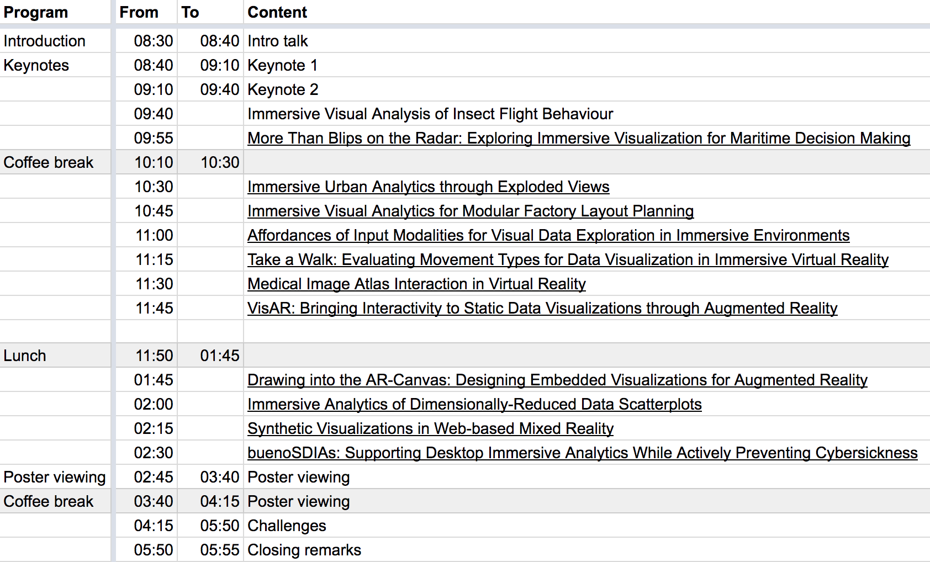Open the More Than Blips on the Radar link
930x562 pixels.
click(x=579, y=138)
